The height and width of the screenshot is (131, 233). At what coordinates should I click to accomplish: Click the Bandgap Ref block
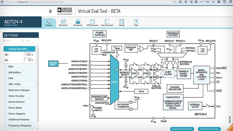click(x=131, y=49)
